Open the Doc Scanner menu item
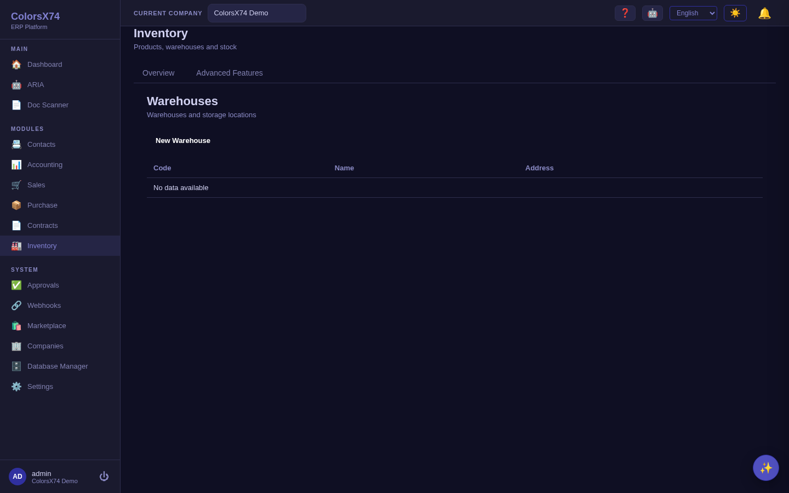Screen dimensions: 789x493 (60, 105)
